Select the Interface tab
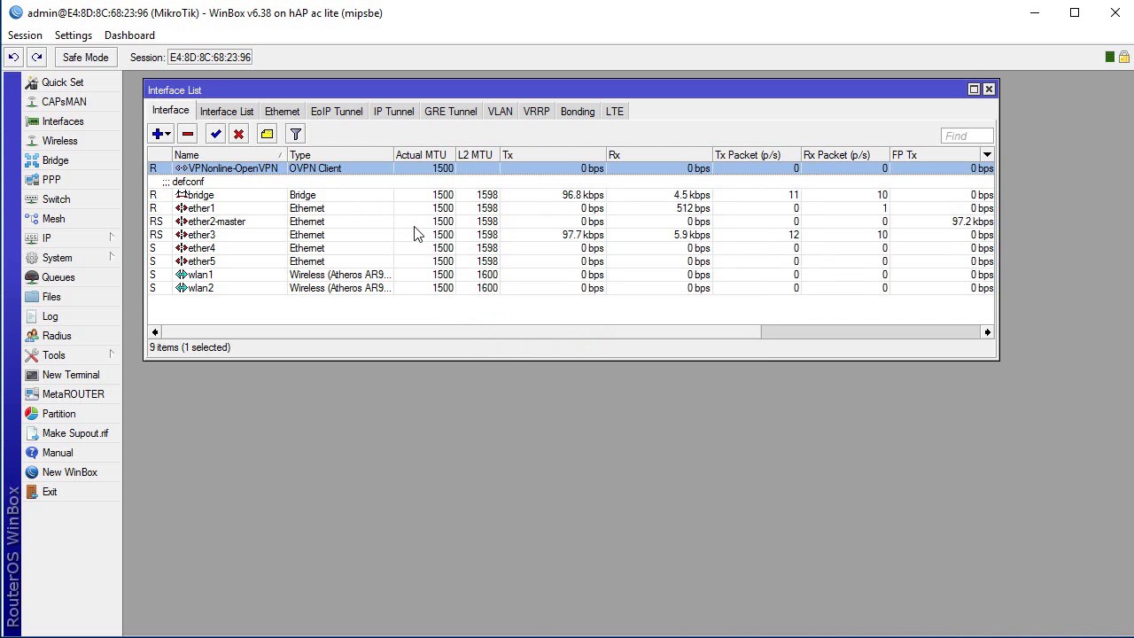 point(170,111)
